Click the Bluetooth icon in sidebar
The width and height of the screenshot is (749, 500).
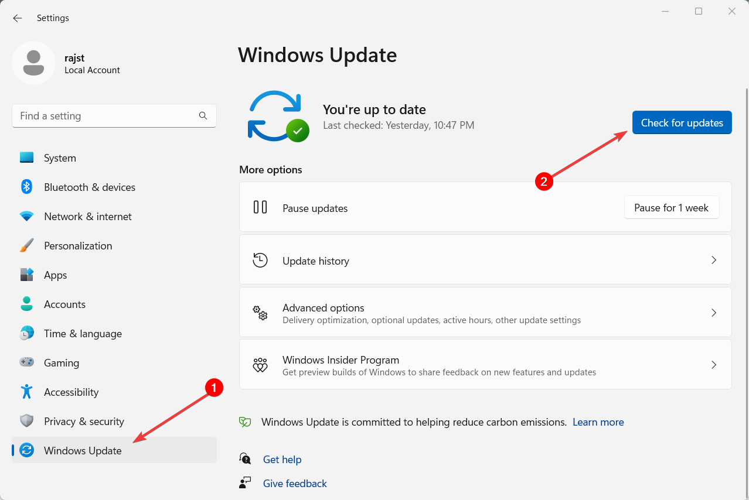coord(26,187)
